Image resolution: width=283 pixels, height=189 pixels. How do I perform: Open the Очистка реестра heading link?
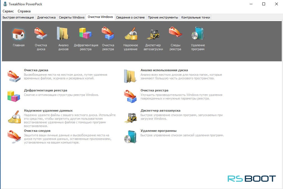coord(154,90)
